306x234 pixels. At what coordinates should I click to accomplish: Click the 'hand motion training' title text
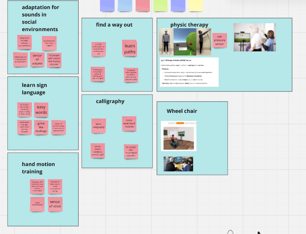pos(38,168)
